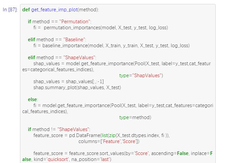
Task: Click type="ShapValues" argument text
Action: [141, 76]
